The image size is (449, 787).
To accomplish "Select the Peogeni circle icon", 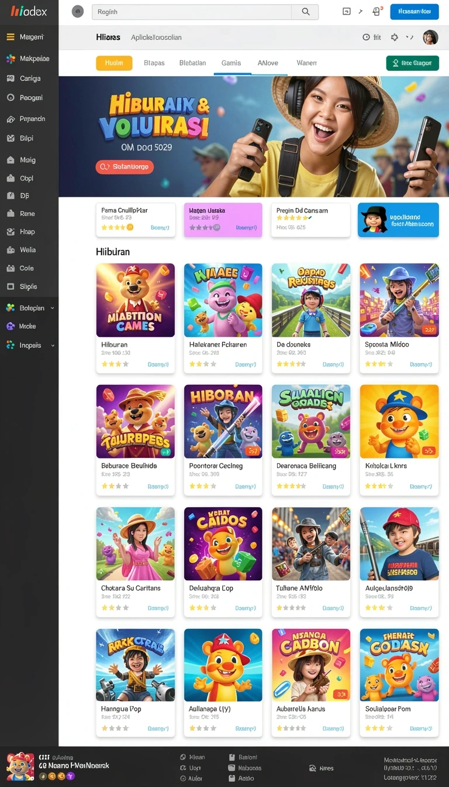I will point(10,98).
